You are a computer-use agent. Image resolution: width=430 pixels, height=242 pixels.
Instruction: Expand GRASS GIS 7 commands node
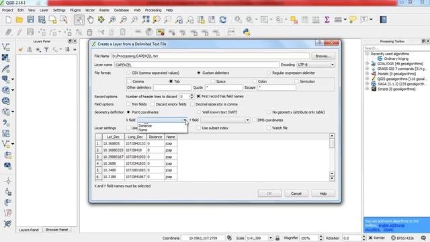click(368, 69)
